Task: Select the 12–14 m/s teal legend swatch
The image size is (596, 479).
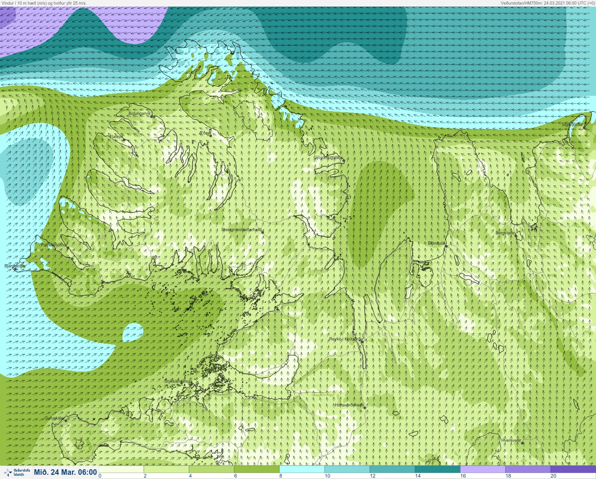Action: (x=392, y=469)
